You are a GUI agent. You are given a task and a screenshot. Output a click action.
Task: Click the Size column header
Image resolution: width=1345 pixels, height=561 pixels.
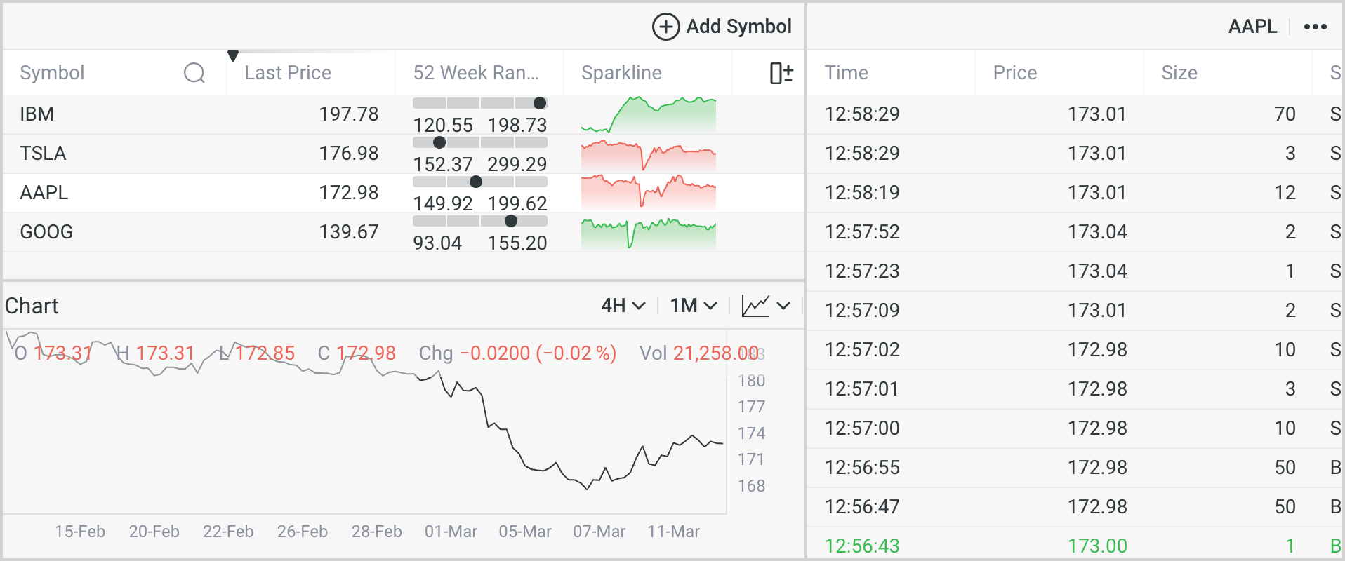pyautogui.click(x=1179, y=73)
